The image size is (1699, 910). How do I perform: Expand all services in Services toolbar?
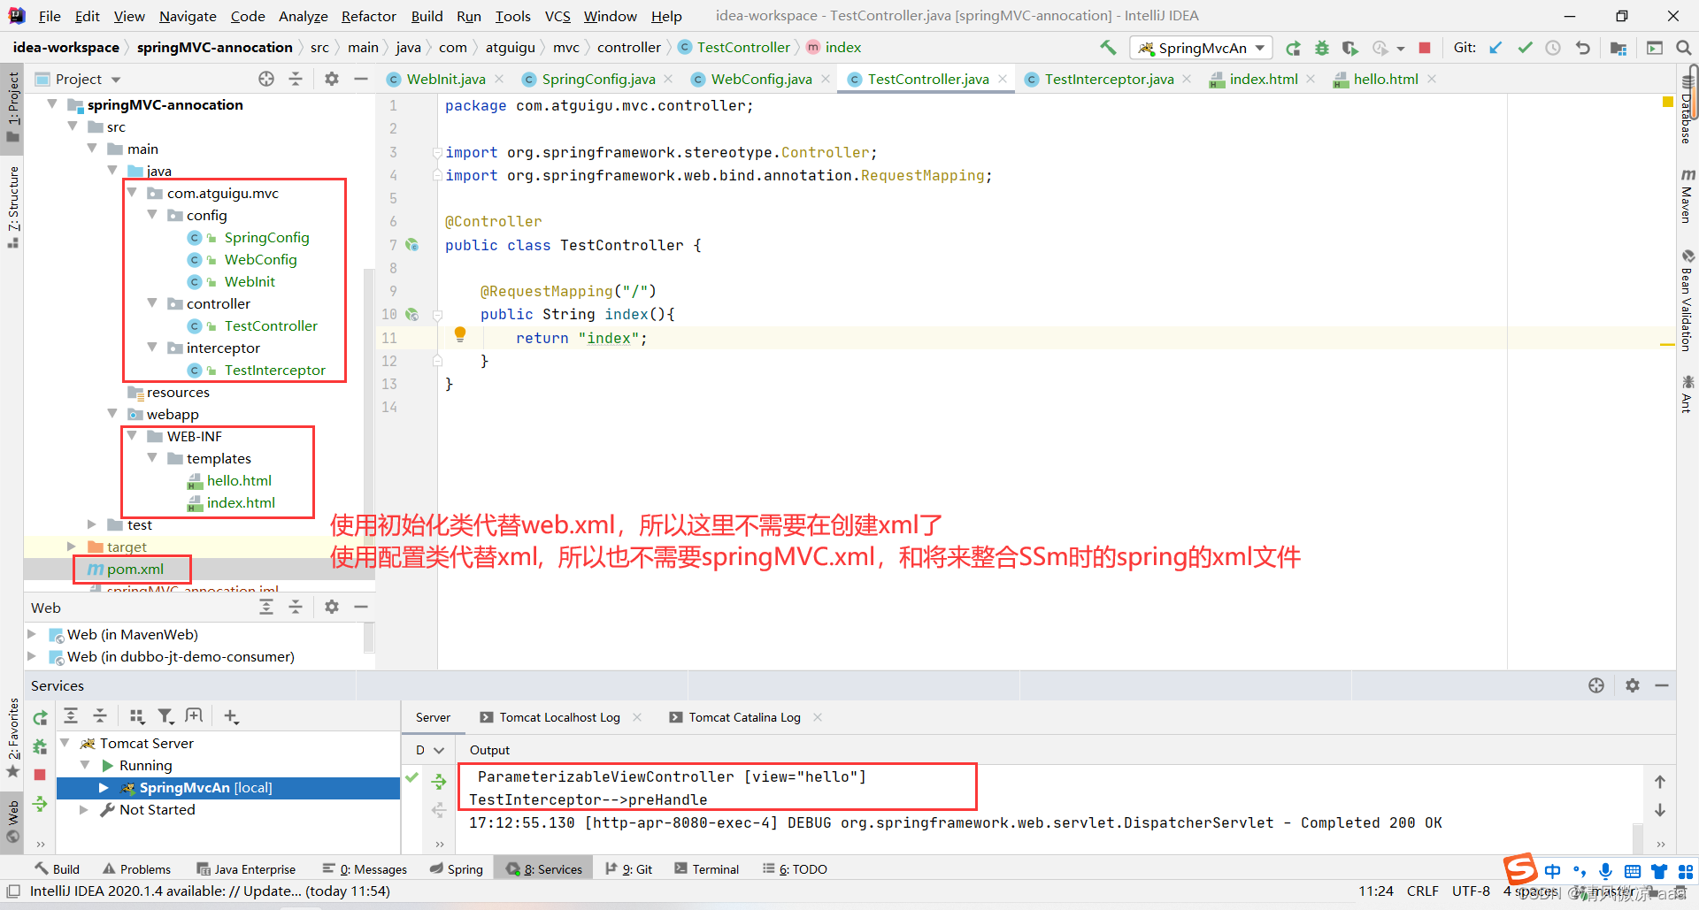click(x=71, y=716)
